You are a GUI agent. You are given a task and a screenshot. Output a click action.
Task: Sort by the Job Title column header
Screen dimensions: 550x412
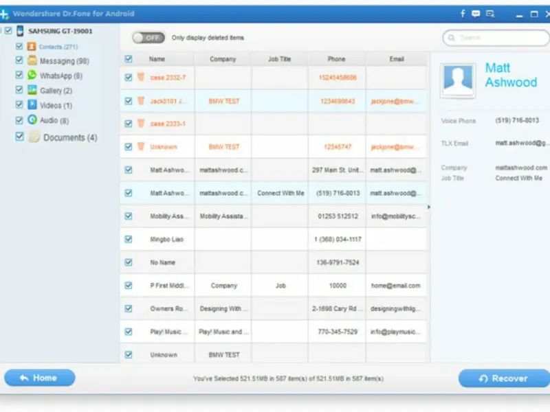coord(280,59)
